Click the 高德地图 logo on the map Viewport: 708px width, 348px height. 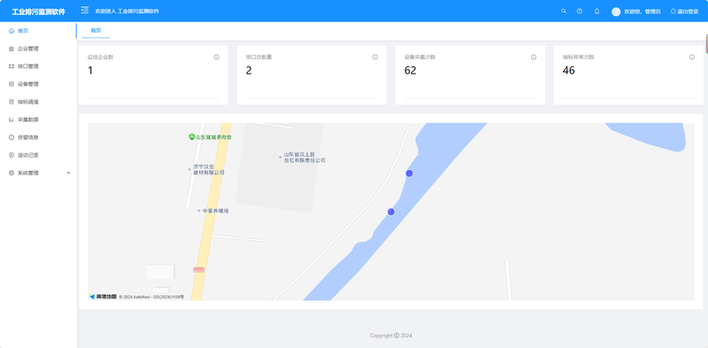tap(103, 297)
